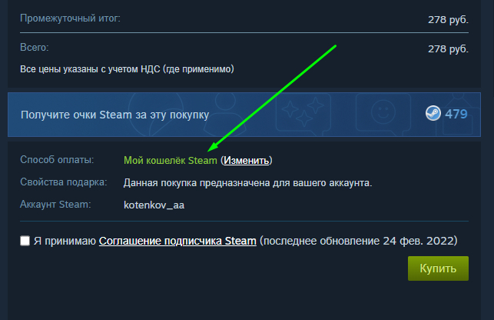Click the person avatar silhouette in the banner
This screenshot has width=494, height=320.
point(225,115)
